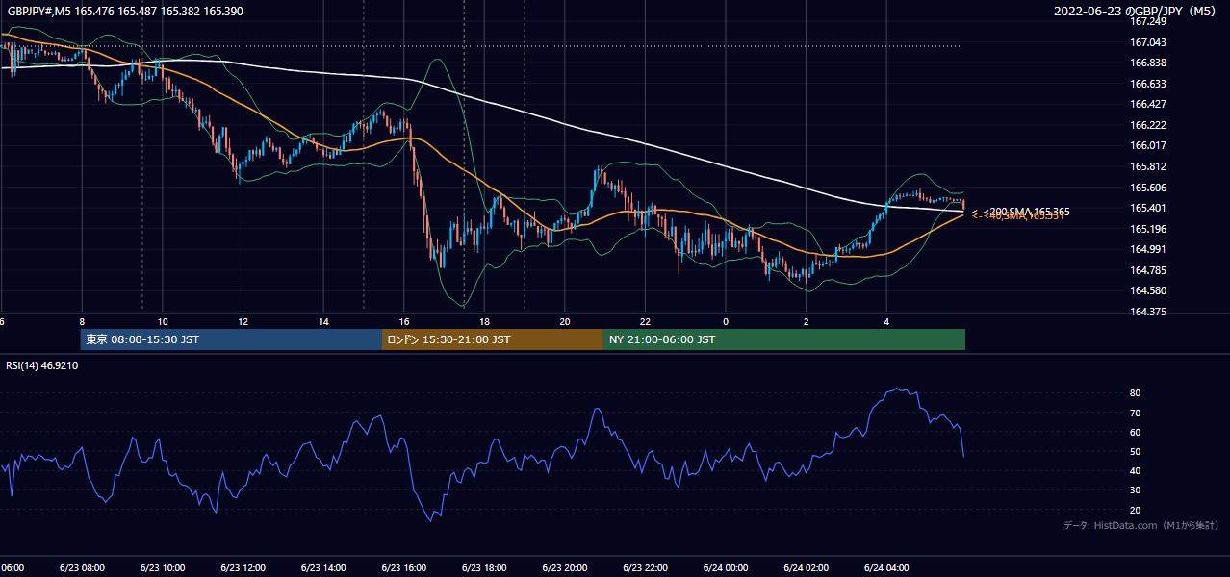This screenshot has height=577, width=1230.
Task: Click the 6/23 08:00 time axis label
Action: (80, 567)
